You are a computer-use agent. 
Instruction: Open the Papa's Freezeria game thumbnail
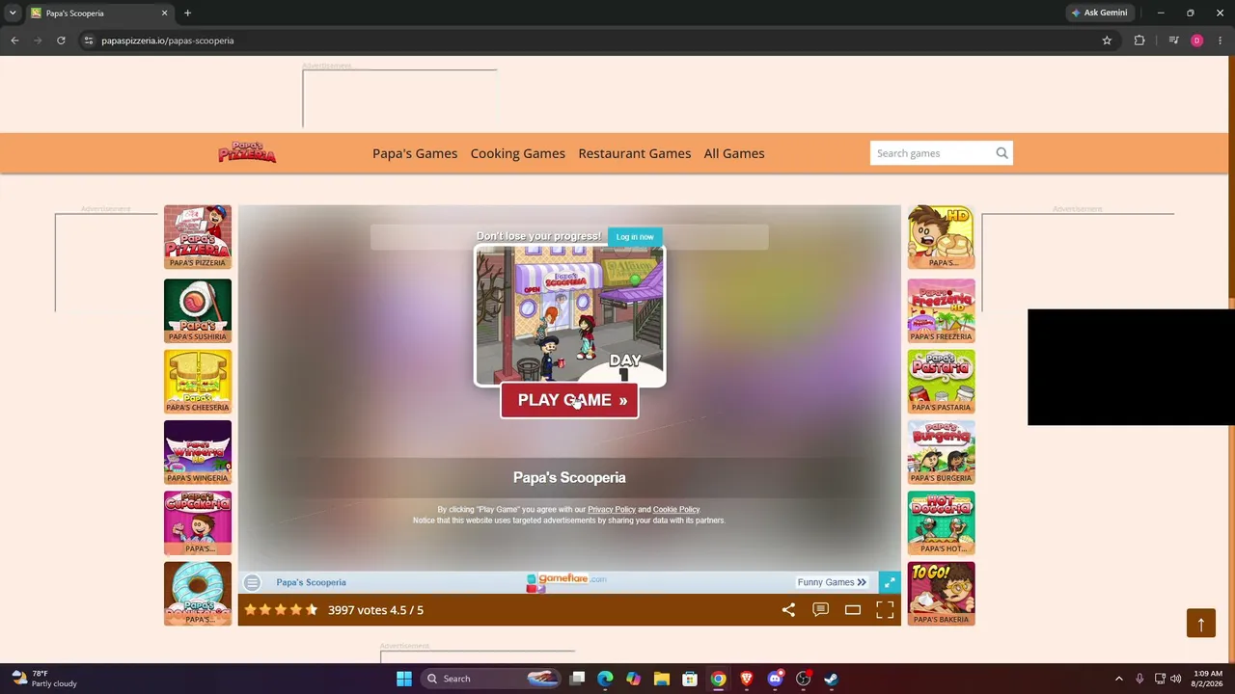click(x=941, y=310)
